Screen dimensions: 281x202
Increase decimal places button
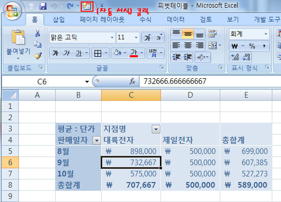click(x=235, y=57)
